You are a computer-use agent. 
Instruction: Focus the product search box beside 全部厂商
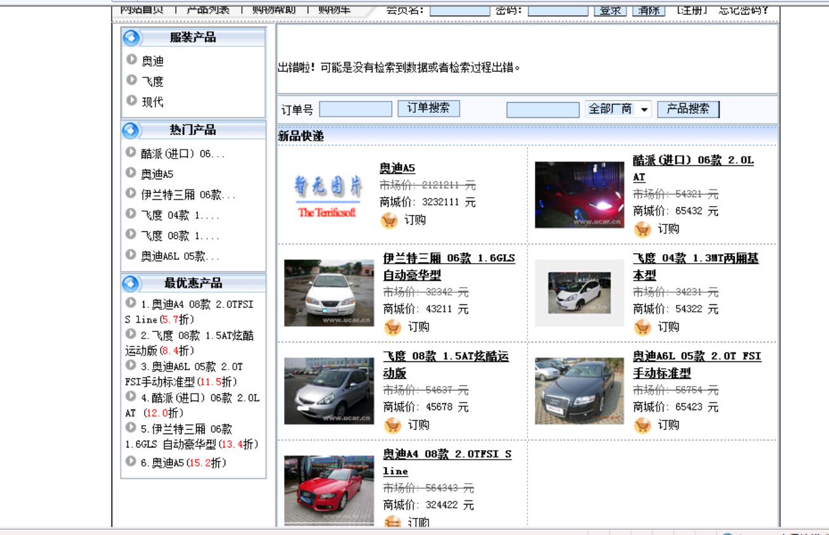tap(543, 110)
